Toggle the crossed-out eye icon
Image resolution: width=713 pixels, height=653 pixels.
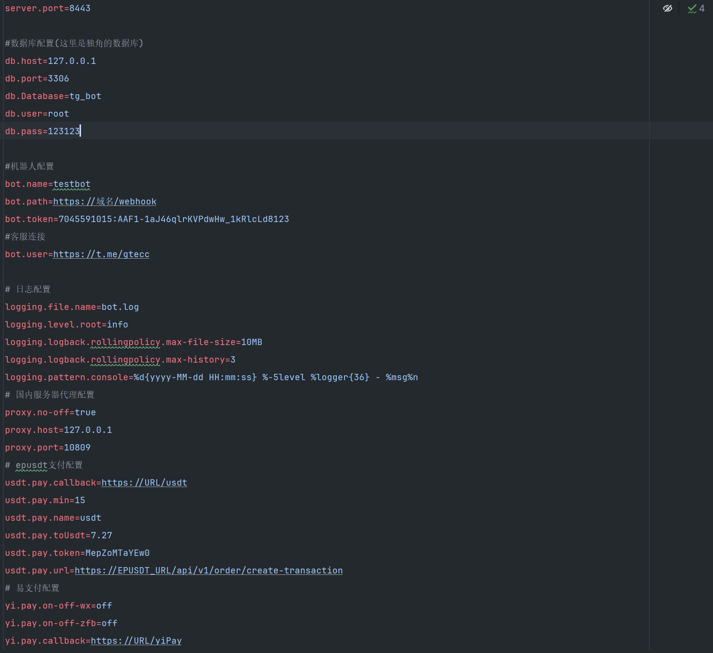tap(667, 8)
